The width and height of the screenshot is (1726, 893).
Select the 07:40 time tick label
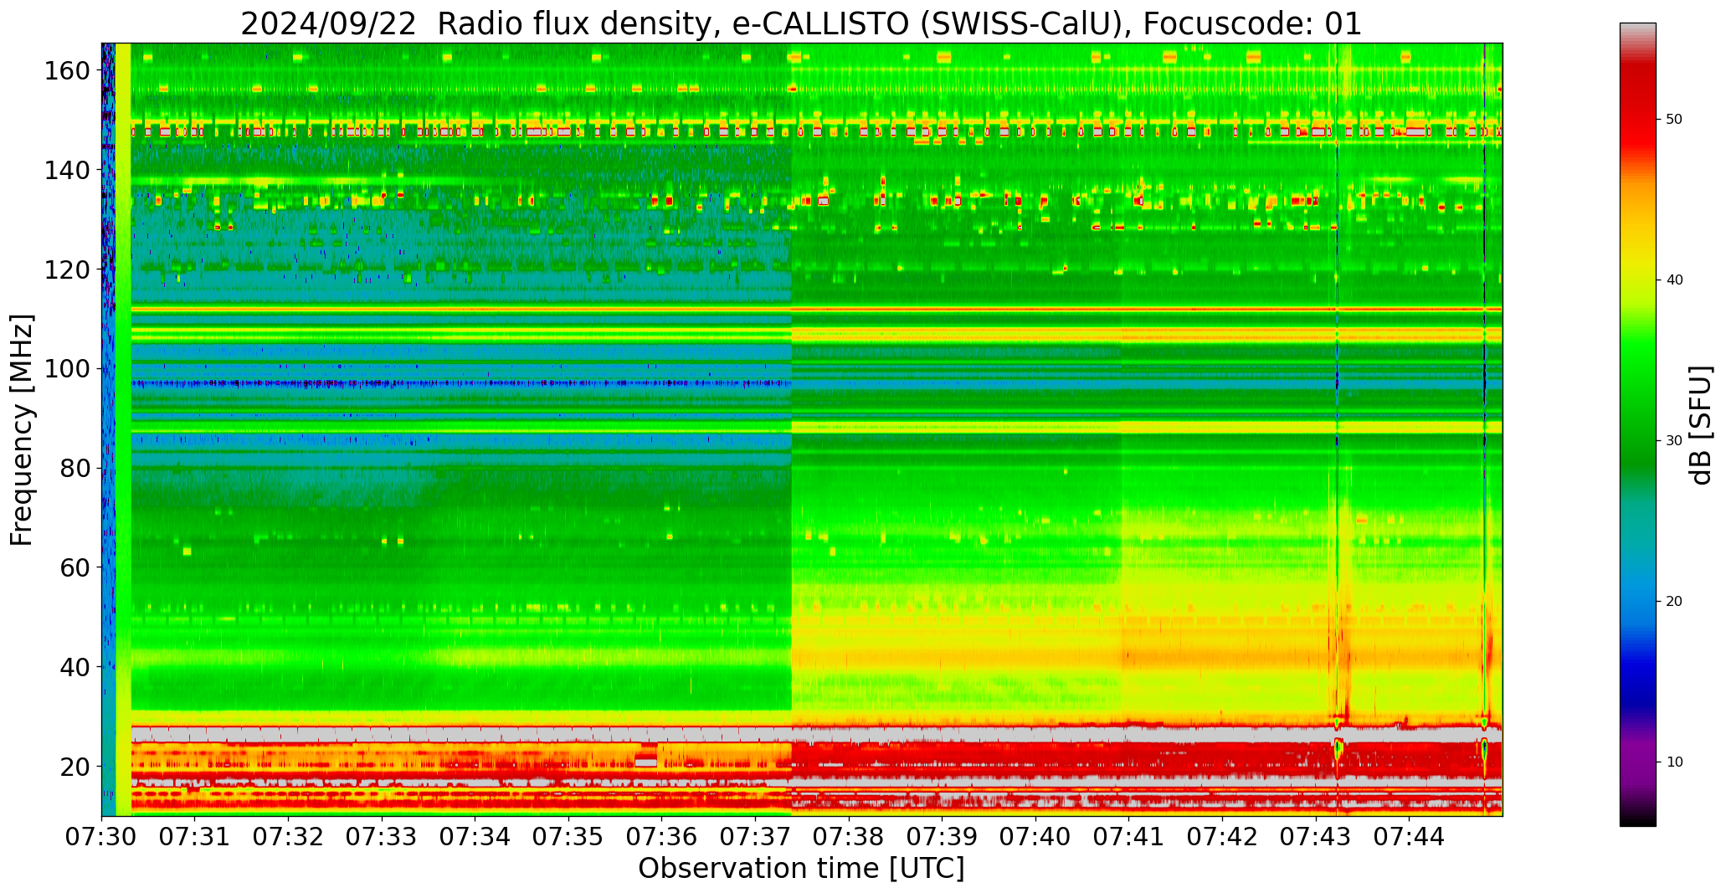point(1036,836)
